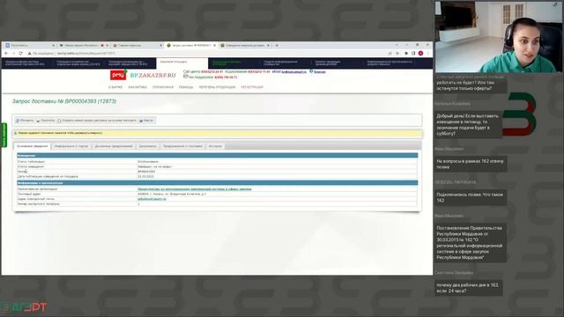The width and height of the screenshot is (564, 317).
Task: Open the Информация о торгах tab
Action: 71,146
